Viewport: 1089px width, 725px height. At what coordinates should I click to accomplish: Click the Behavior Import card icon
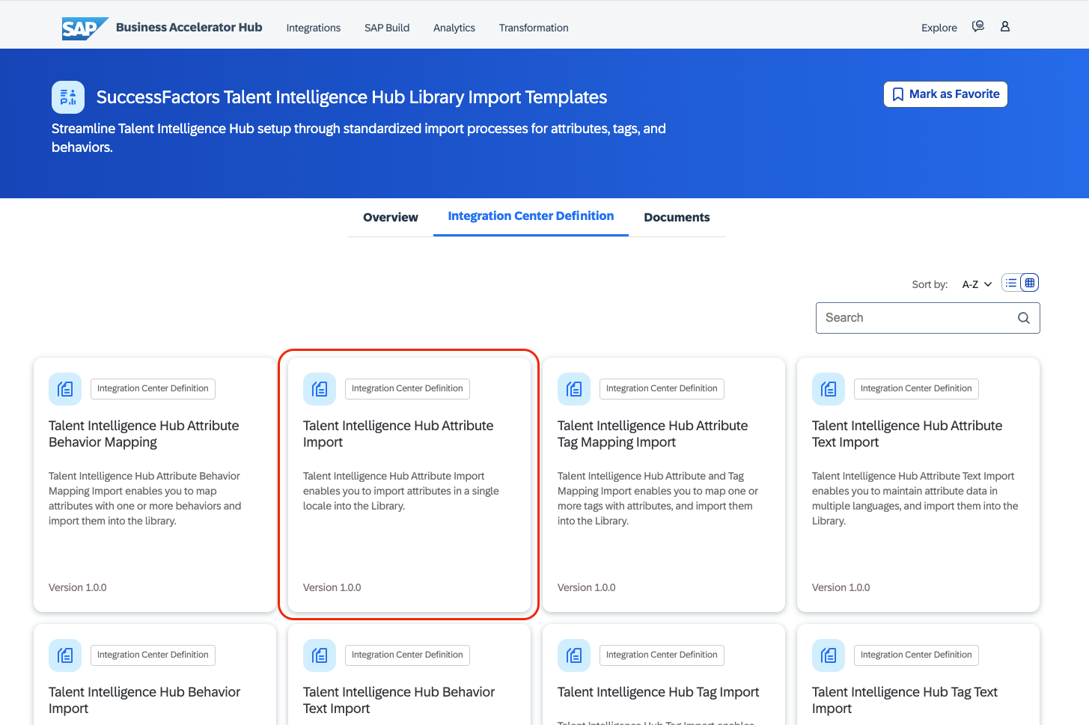pos(65,655)
